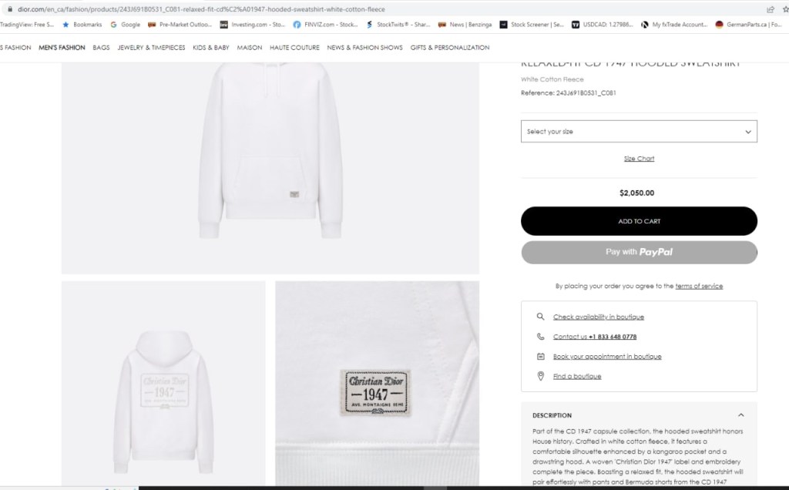Open the Jewelry & Timepieces menu

click(151, 48)
